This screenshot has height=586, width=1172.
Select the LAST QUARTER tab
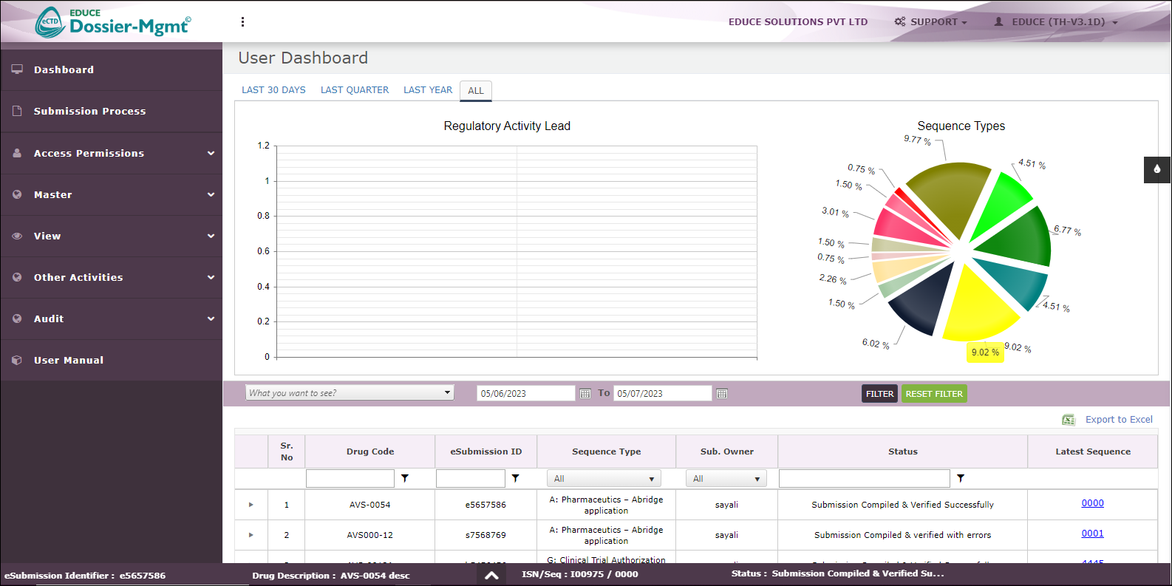click(x=354, y=90)
